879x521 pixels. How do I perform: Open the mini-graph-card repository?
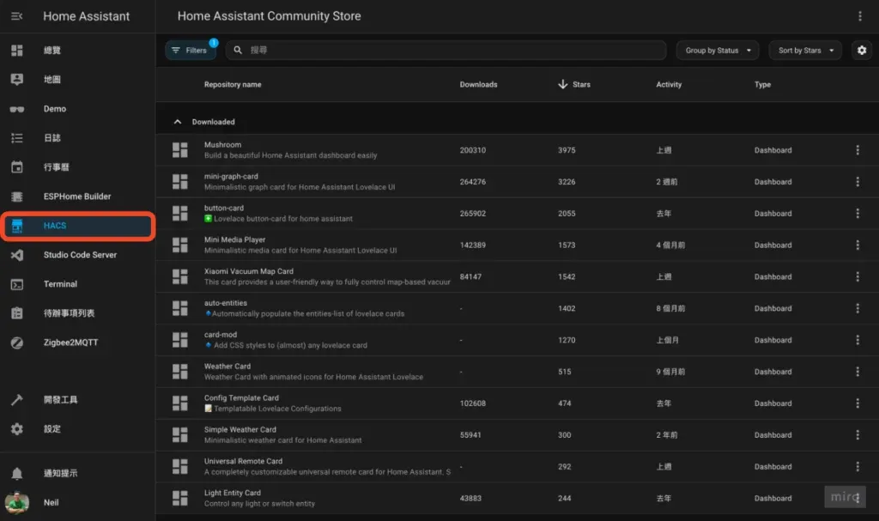pyautogui.click(x=231, y=177)
